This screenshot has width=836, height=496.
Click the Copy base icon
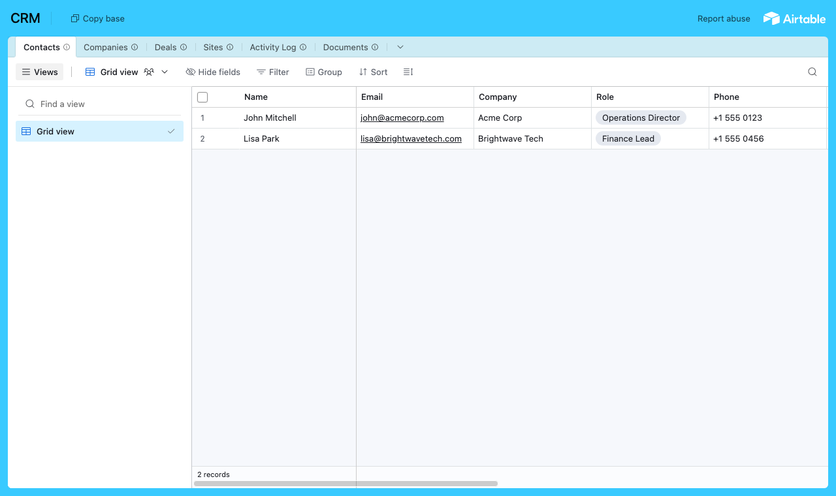click(75, 18)
